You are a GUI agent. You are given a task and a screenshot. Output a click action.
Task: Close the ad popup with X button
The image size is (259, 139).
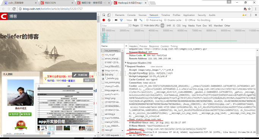[93, 80]
